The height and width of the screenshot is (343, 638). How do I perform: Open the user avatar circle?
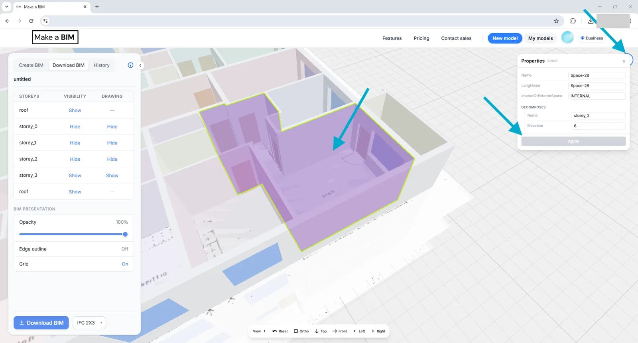(x=567, y=37)
